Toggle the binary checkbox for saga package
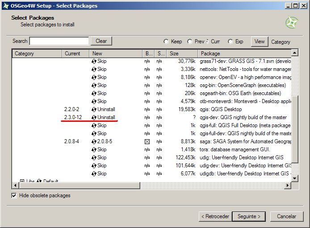Image resolution: width=310 pixels, height=228 pixels. [147, 142]
